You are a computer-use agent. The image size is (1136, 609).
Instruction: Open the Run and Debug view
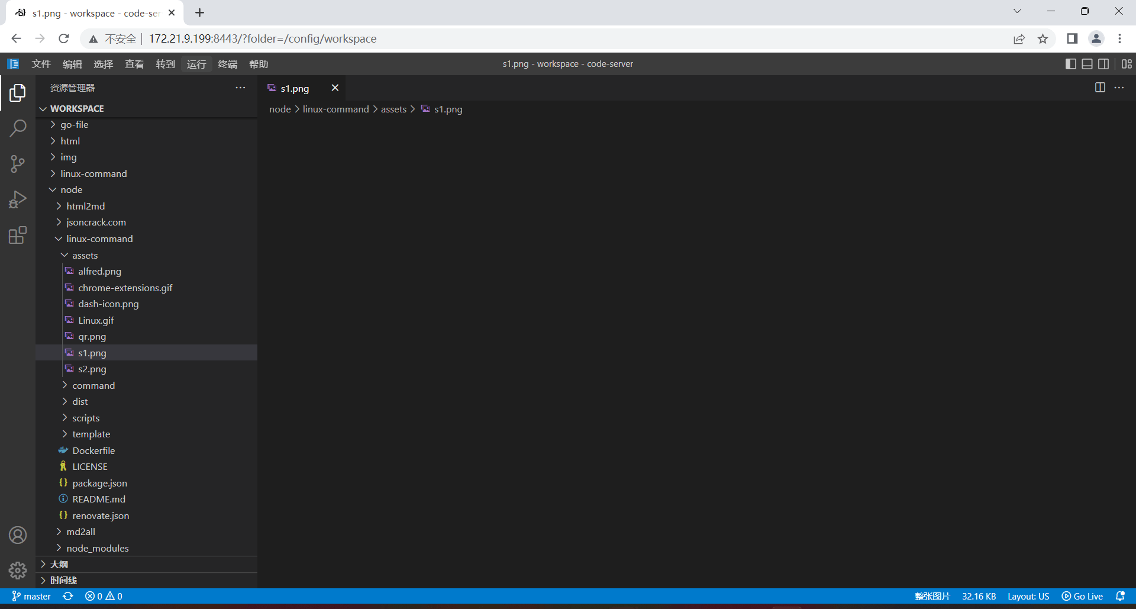click(x=18, y=199)
